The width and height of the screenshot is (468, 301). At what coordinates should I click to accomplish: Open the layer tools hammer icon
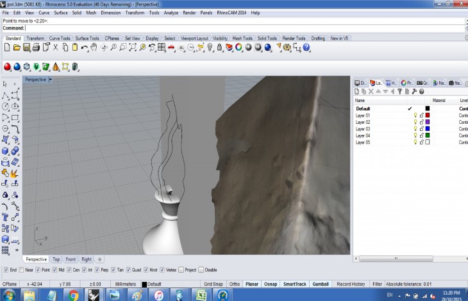point(414,92)
